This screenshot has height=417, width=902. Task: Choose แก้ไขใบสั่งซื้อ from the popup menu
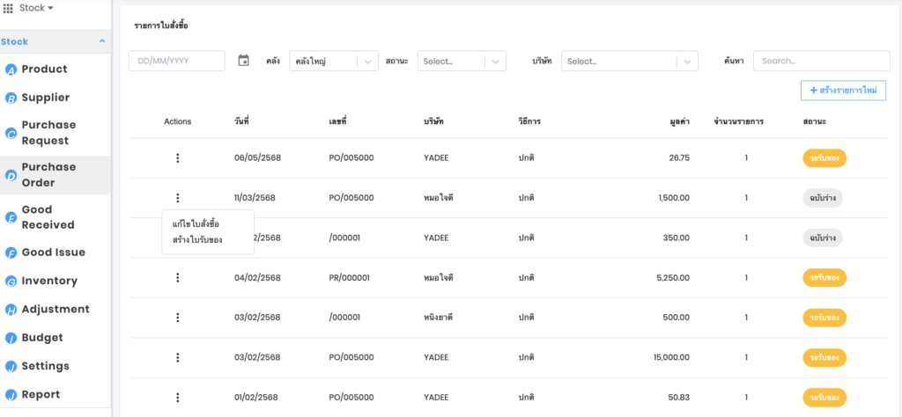(x=196, y=223)
